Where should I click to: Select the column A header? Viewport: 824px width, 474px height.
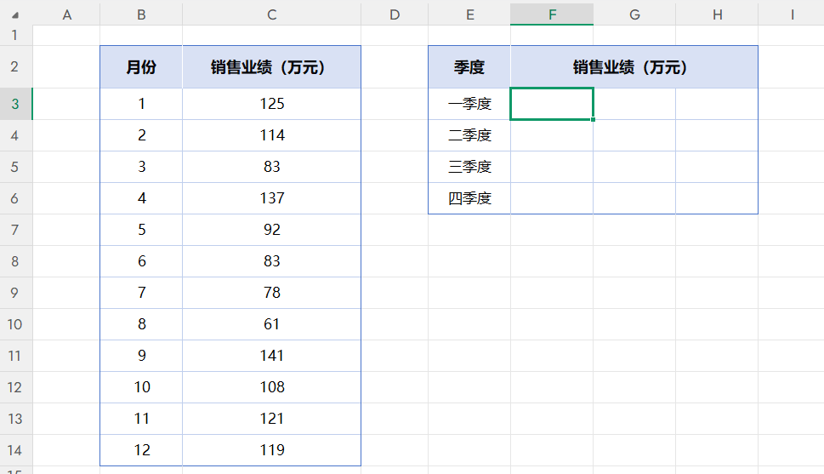pyautogui.click(x=66, y=14)
